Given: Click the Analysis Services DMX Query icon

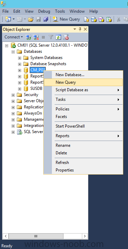Looking at the screenshot, I should pyautogui.click(x=101, y=19).
